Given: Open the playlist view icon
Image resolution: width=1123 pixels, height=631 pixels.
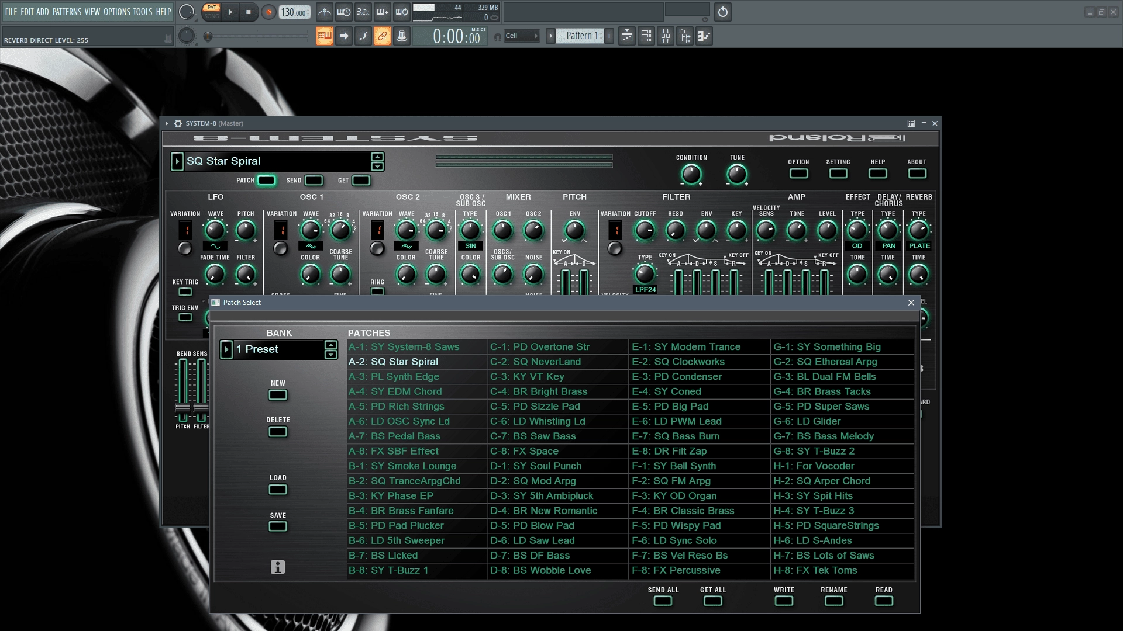Looking at the screenshot, I should click(x=627, y=36).
